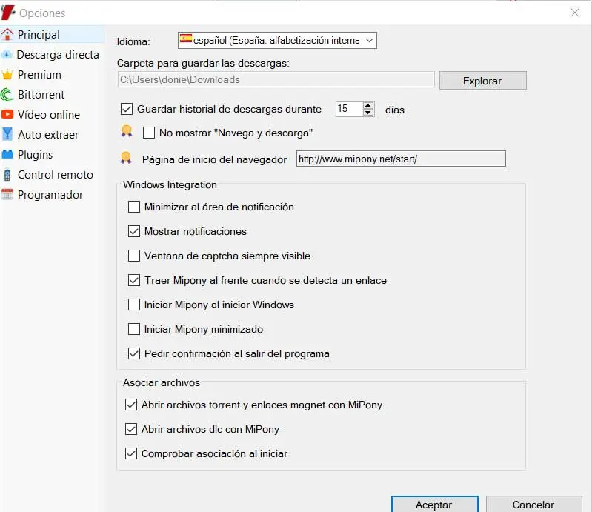
Task: Open the Descarga directa section
Action: coord(52,54)
